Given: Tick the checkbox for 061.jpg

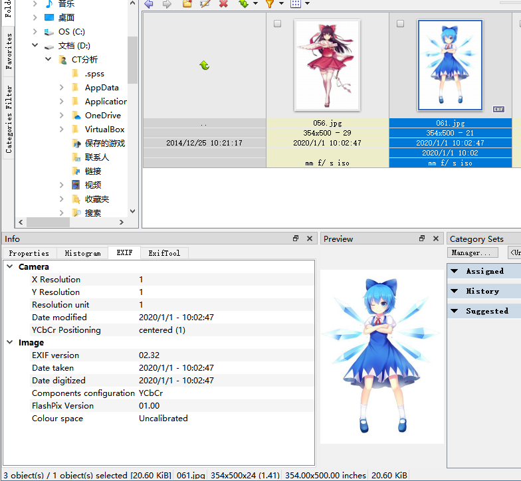Looking at the screenshot, I should pyautogui.click(x=400, y=24).
